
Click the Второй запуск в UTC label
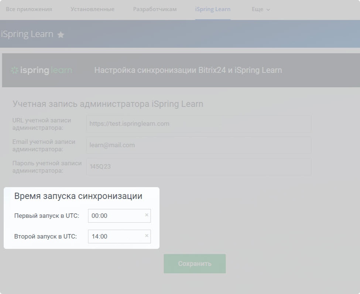click(x=45, y=236)
